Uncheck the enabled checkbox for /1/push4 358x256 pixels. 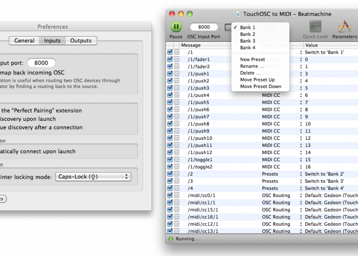[170, 95]
